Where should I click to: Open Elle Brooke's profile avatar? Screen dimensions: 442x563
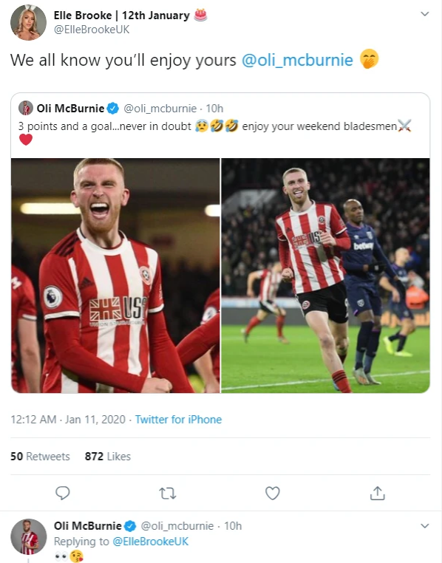pos(28,22)
